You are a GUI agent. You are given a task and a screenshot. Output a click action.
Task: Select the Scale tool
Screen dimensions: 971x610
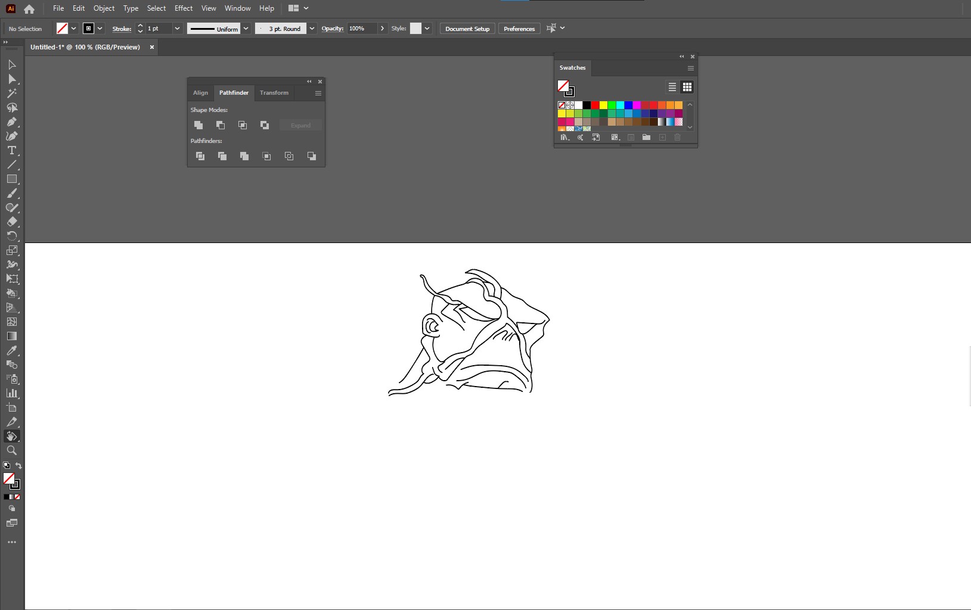pos(12,250)
